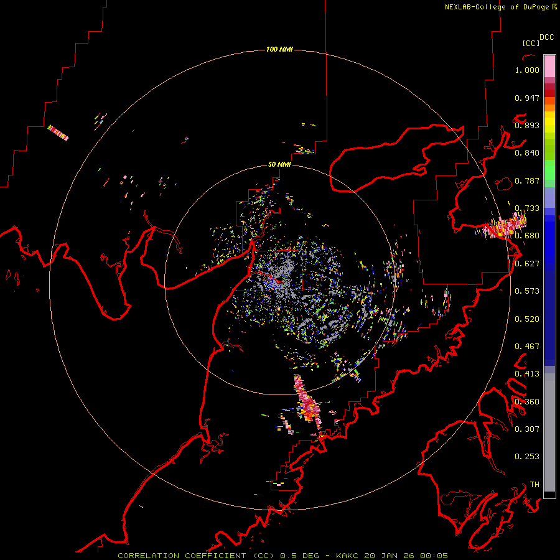Click the 0.467 legend value
This screenshot has width=560, height=560.
[527, 347]
